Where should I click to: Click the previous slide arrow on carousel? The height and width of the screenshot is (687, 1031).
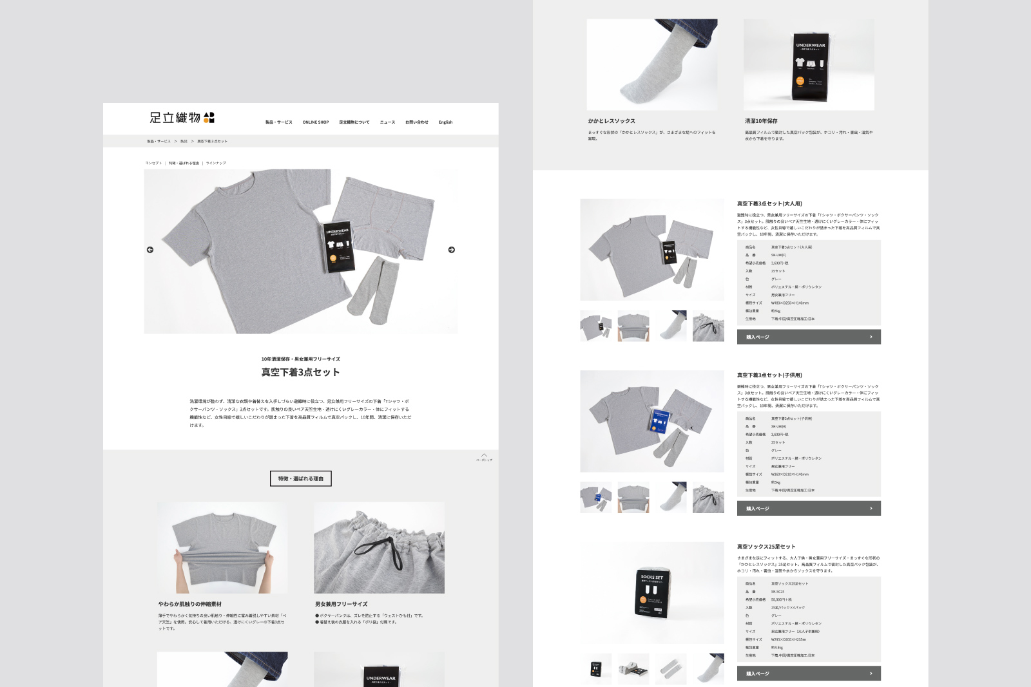(x=150, y=250)
